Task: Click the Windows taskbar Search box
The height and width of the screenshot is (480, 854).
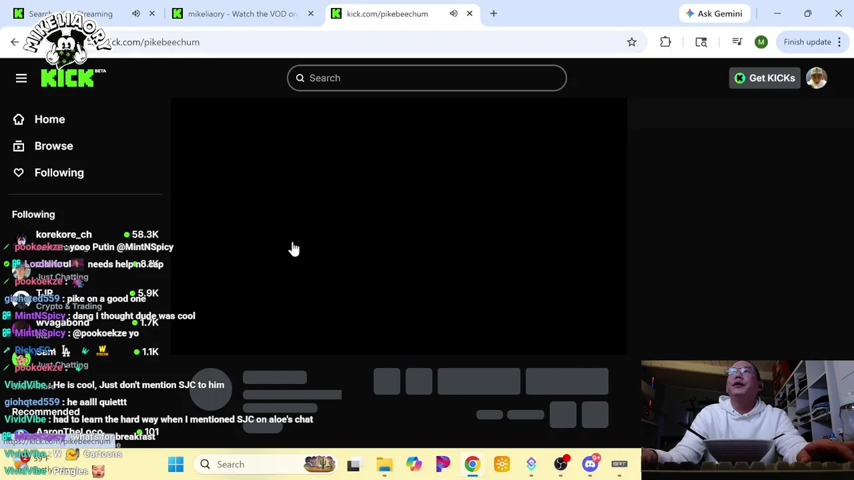Action: [267, 464]
